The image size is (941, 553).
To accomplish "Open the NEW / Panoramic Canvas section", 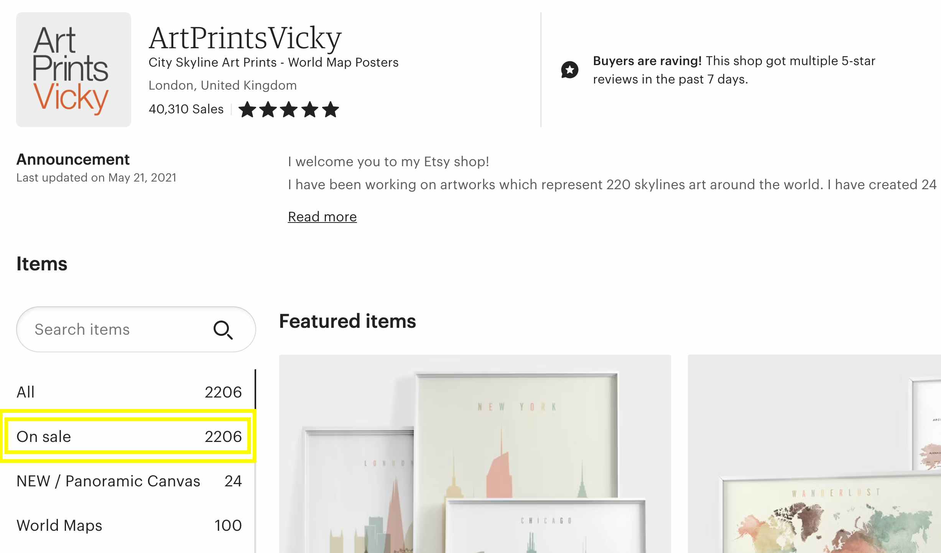I will [128, 481].
